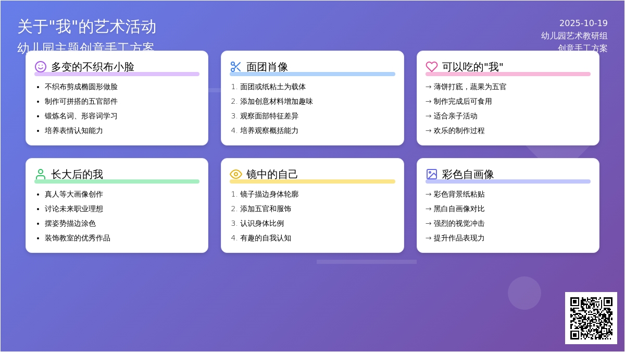Click the smiley face icon beside 多变的不织布小脸
The height and width of the screenshot is (352, 625).
click(x=41, y=67)
